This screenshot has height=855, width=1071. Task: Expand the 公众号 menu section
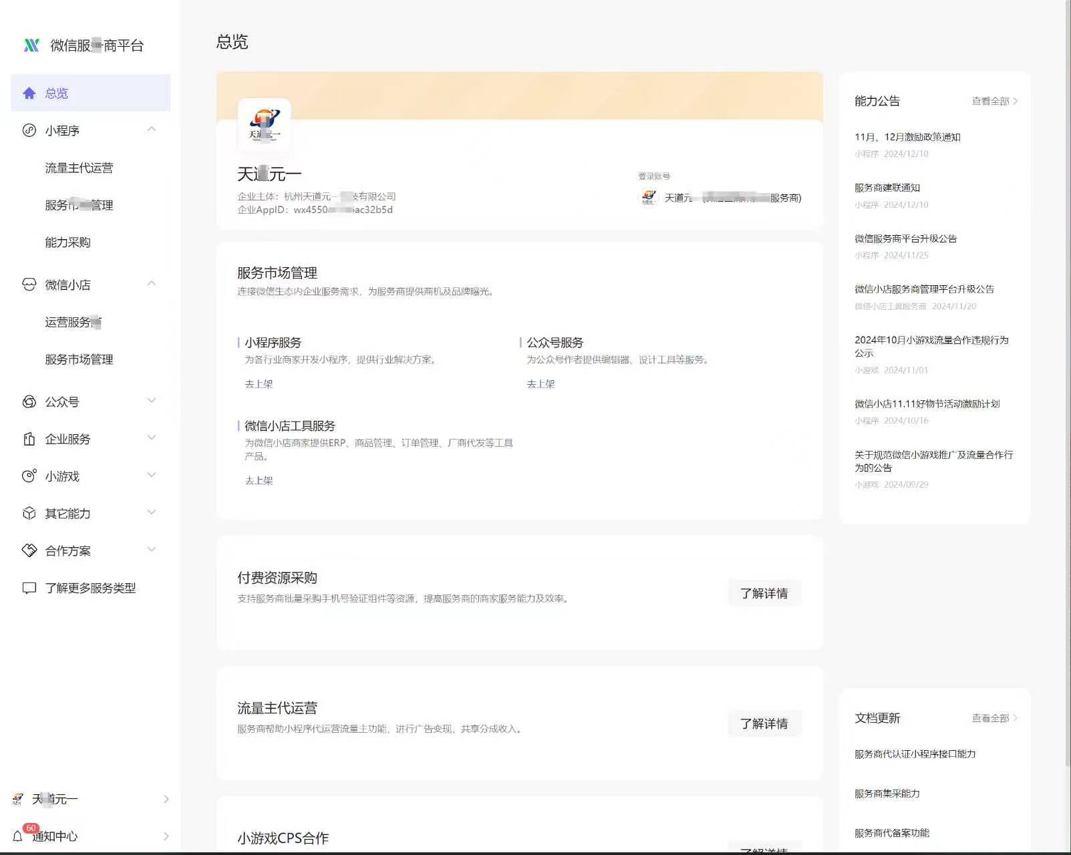152,401
